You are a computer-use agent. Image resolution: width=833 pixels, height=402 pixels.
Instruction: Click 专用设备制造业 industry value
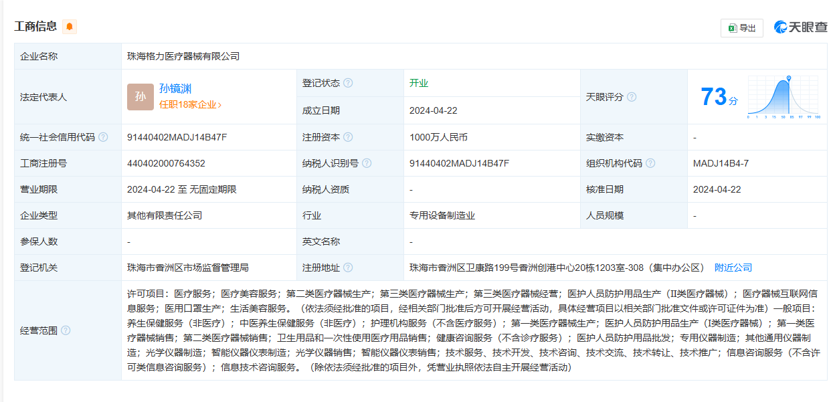[442, 215]
